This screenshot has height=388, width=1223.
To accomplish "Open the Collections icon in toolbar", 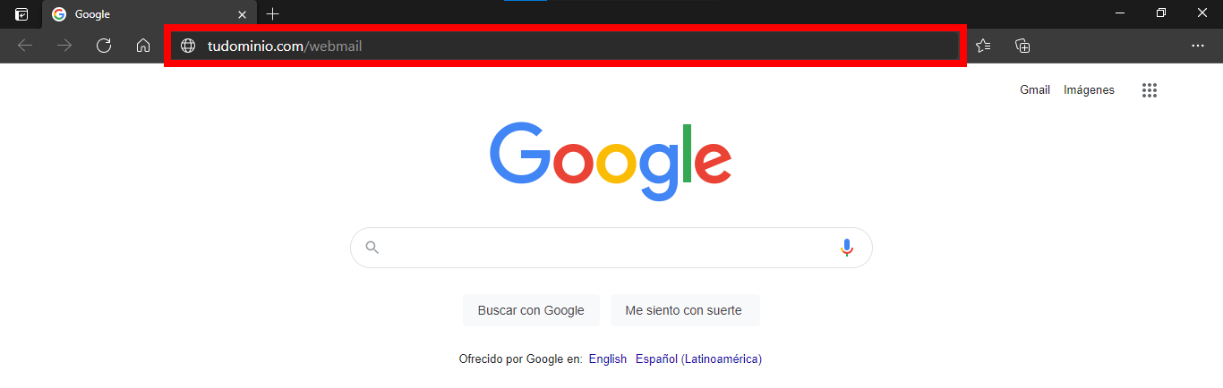I will pos(1023,46).
